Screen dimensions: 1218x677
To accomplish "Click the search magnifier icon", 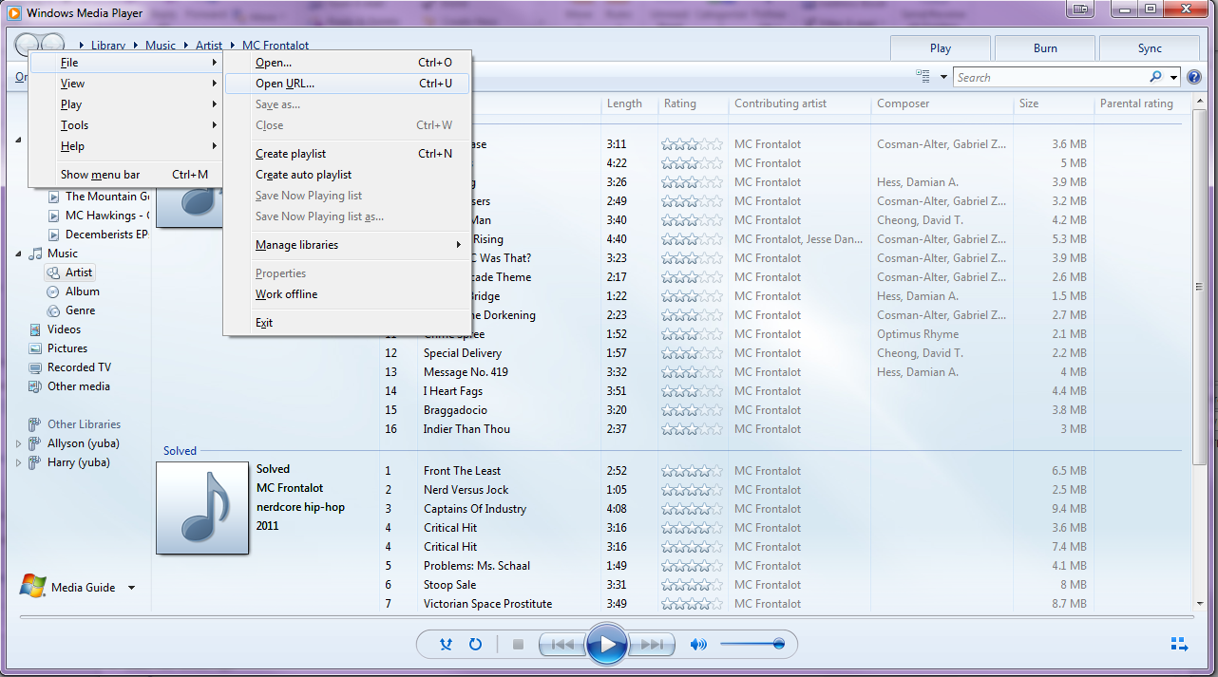I will point(1155,77).
